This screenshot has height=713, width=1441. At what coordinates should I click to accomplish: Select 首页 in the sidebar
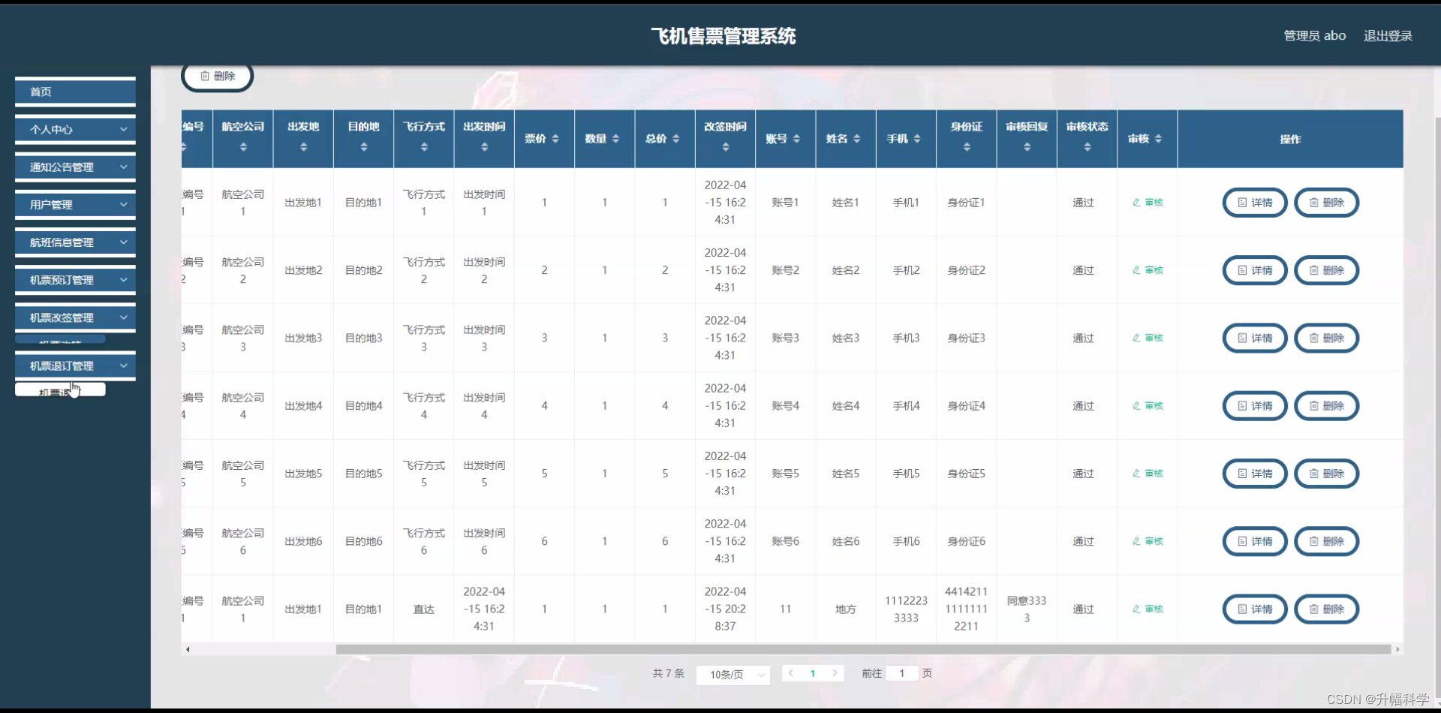click(x=75, y=92)
